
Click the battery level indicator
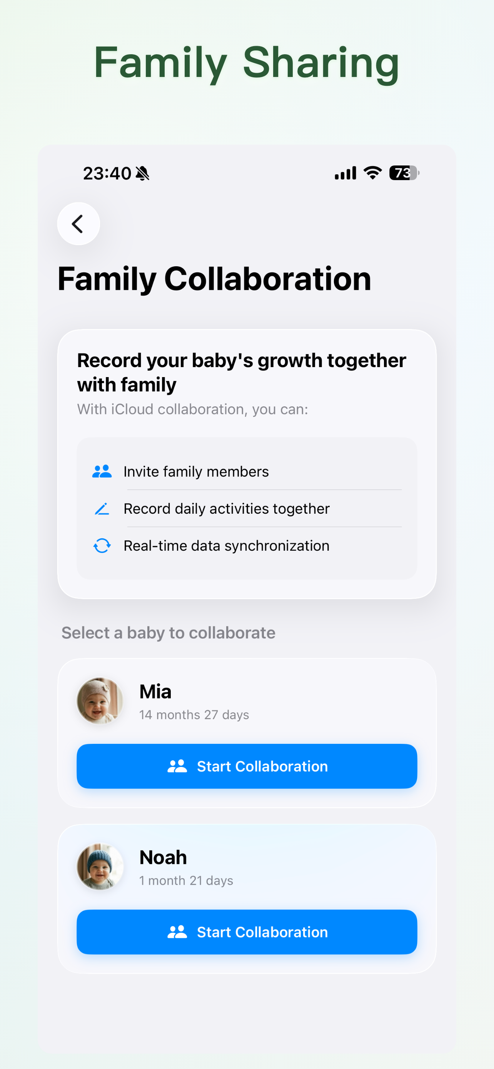(x=404, y=173)
